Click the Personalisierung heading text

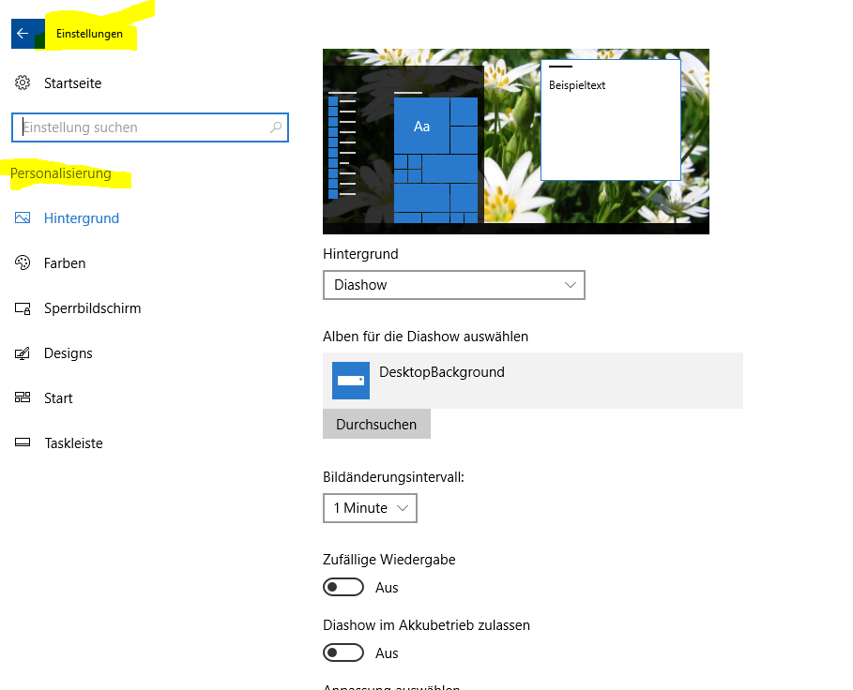60,173
